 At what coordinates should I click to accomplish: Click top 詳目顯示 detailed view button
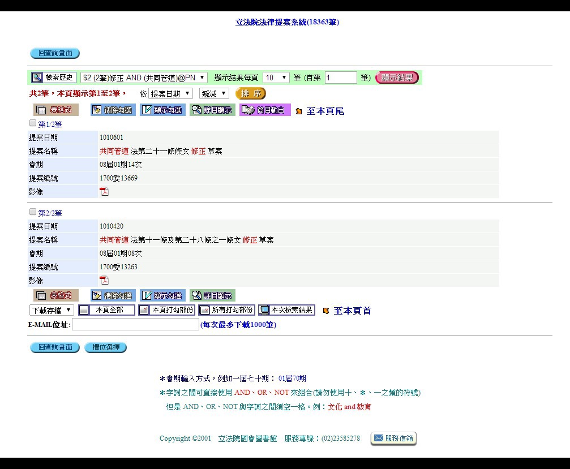213,110
